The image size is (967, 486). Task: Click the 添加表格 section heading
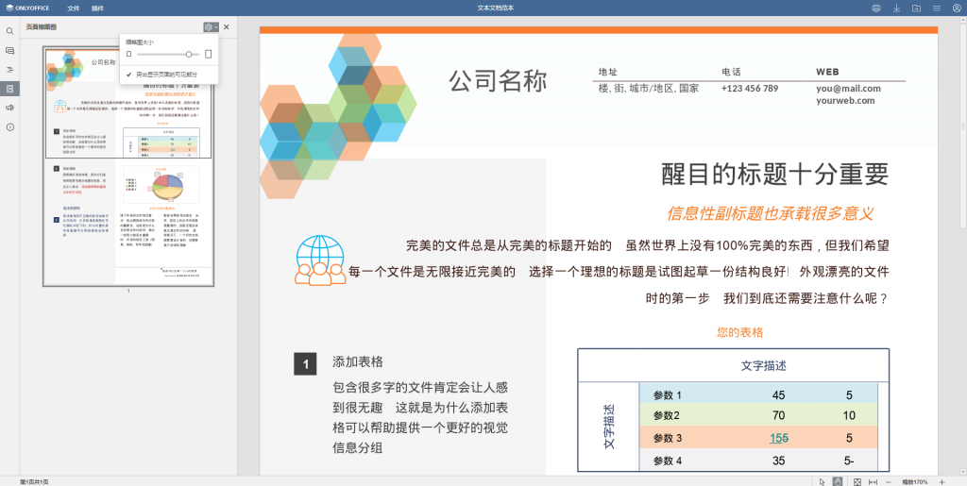(358, 361)
